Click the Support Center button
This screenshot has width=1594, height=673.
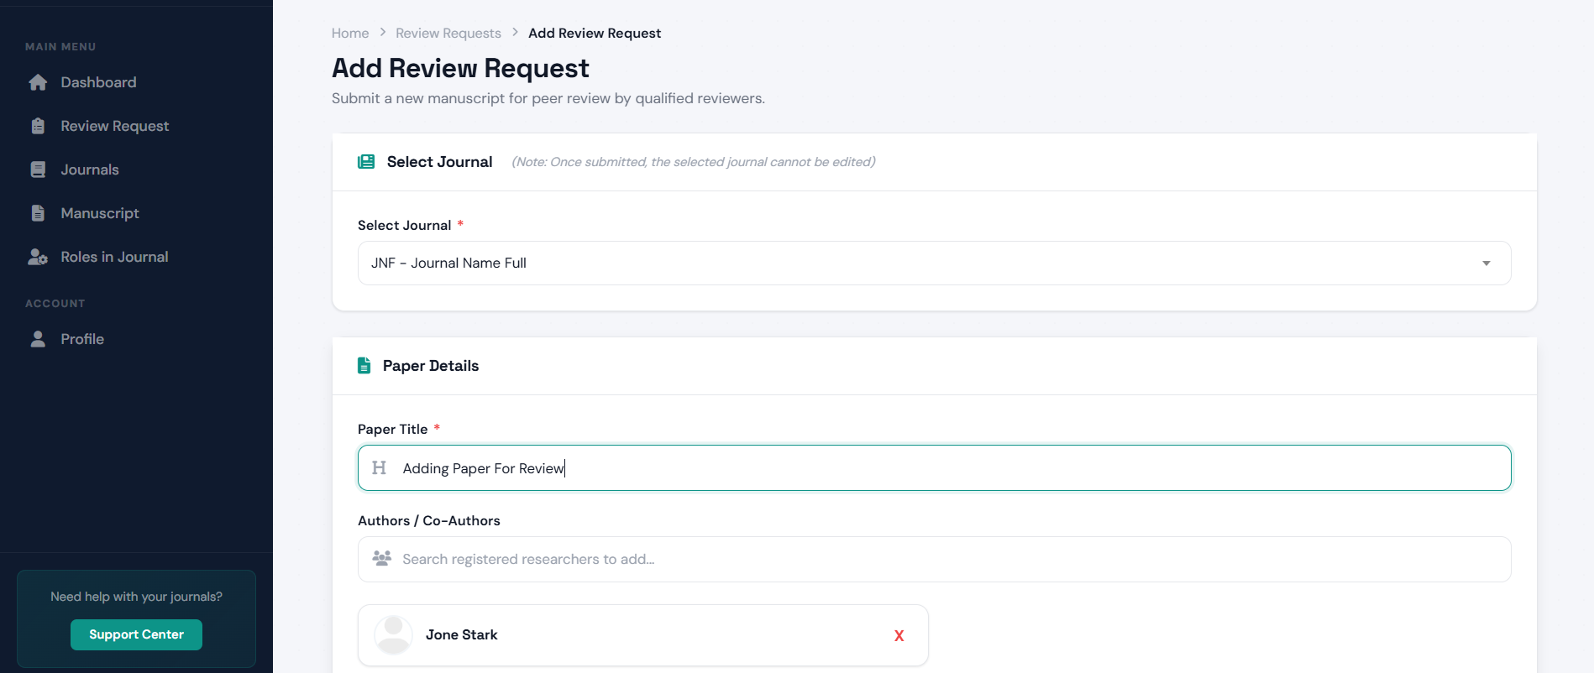[136, 634]
